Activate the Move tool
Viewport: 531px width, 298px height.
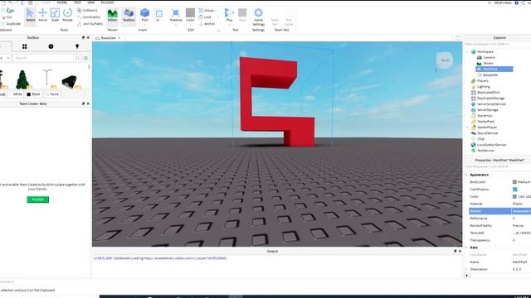click(x=42, y=15)
